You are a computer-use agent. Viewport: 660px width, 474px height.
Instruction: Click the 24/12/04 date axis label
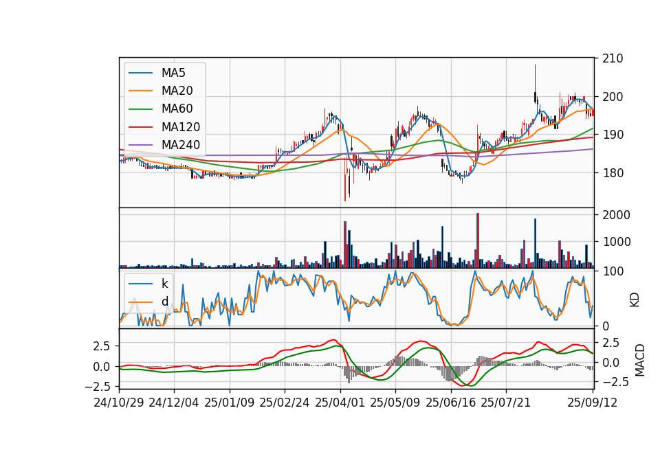(x=173, y=403)
